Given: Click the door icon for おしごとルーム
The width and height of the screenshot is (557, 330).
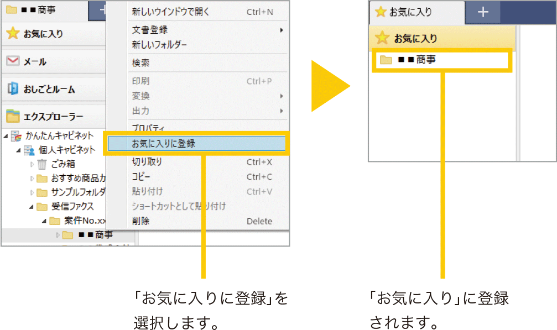Looking at the screenshot, I should pyautogui.click(x=13, y=89).
